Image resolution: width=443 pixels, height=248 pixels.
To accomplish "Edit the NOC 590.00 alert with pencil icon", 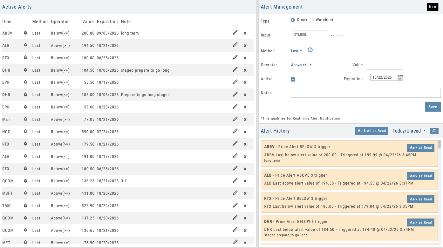I will [x=235, y=131].
